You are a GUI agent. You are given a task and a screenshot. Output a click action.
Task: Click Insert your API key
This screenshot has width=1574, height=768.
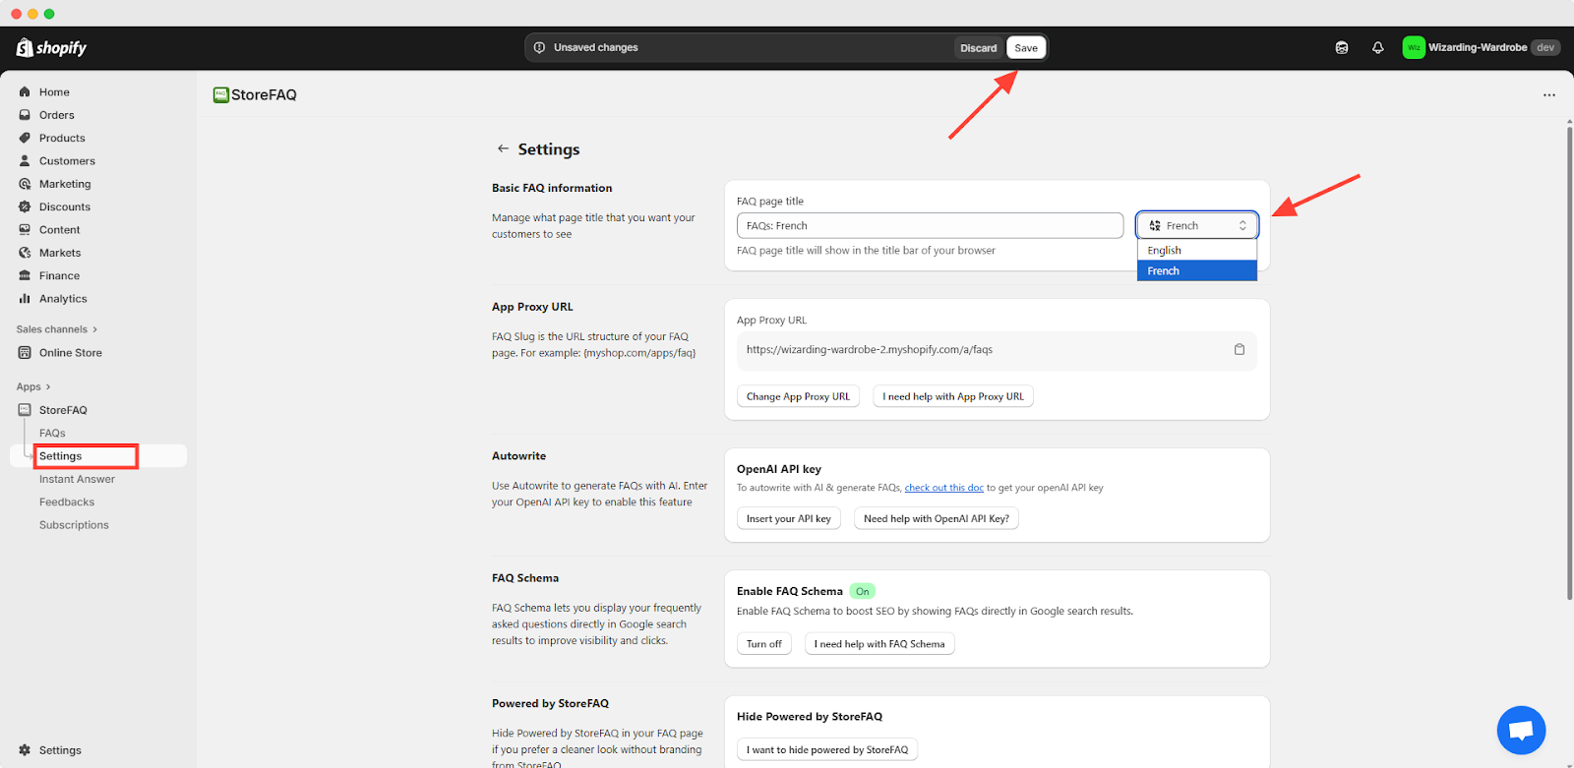point(789,518)
